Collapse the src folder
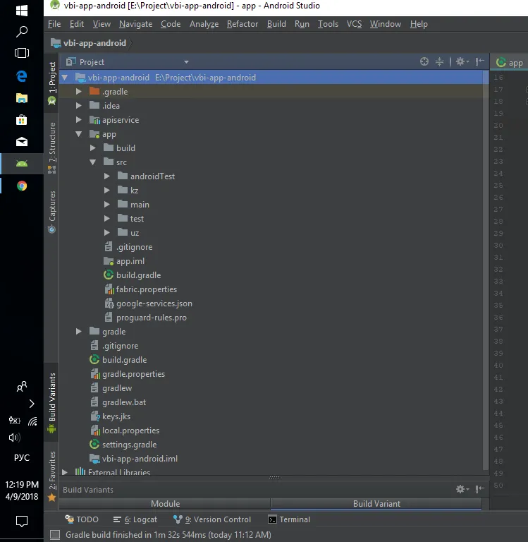Viewport: 528px width, 542px height. click(x=93, y=162)
